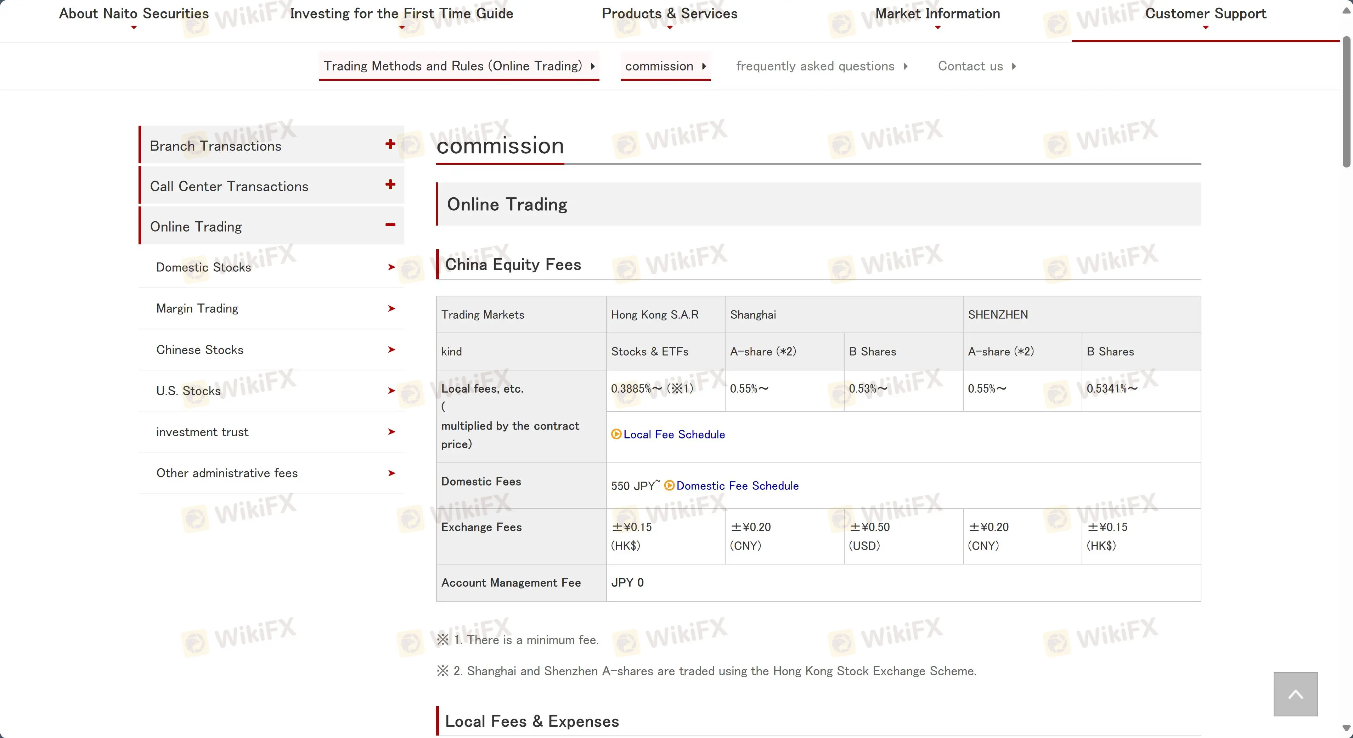Click red arrow beside investment trust
The width and height of the screenshot is (1353, 738).
pos(391,432)
